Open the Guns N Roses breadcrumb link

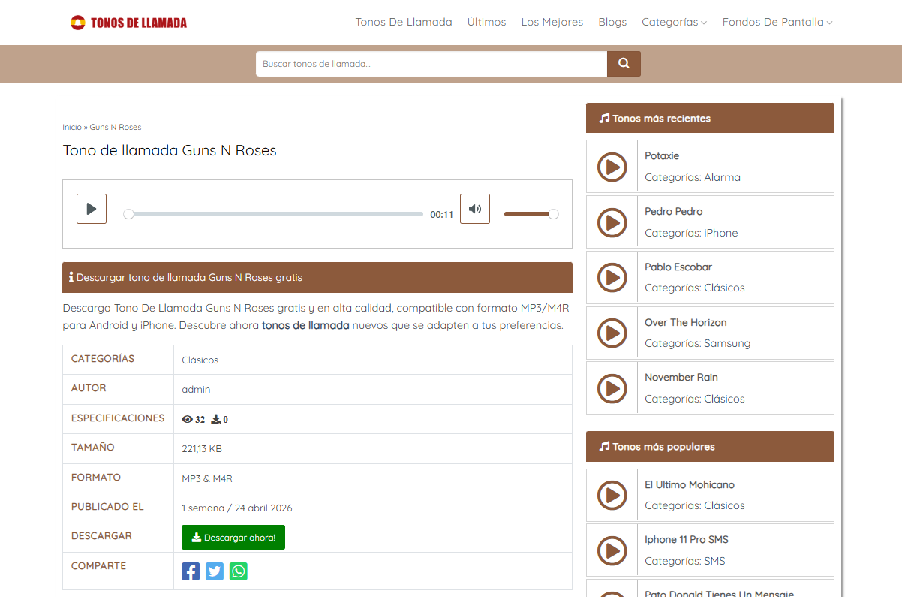(116, 127)
